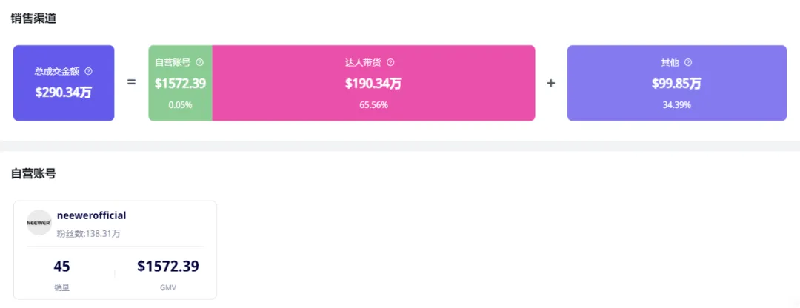Viewport: 800px width, 308px height.
Task: Click the equals sign between cards
Action: point(131,83)
